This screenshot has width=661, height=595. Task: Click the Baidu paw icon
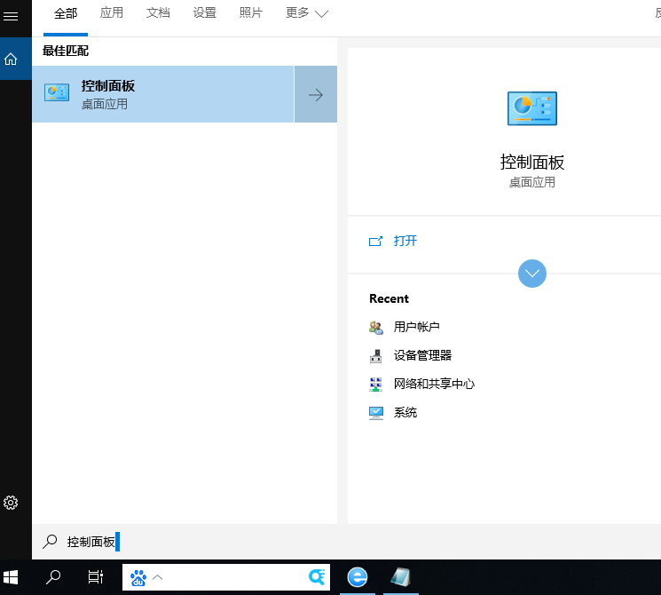click(138, 578)
